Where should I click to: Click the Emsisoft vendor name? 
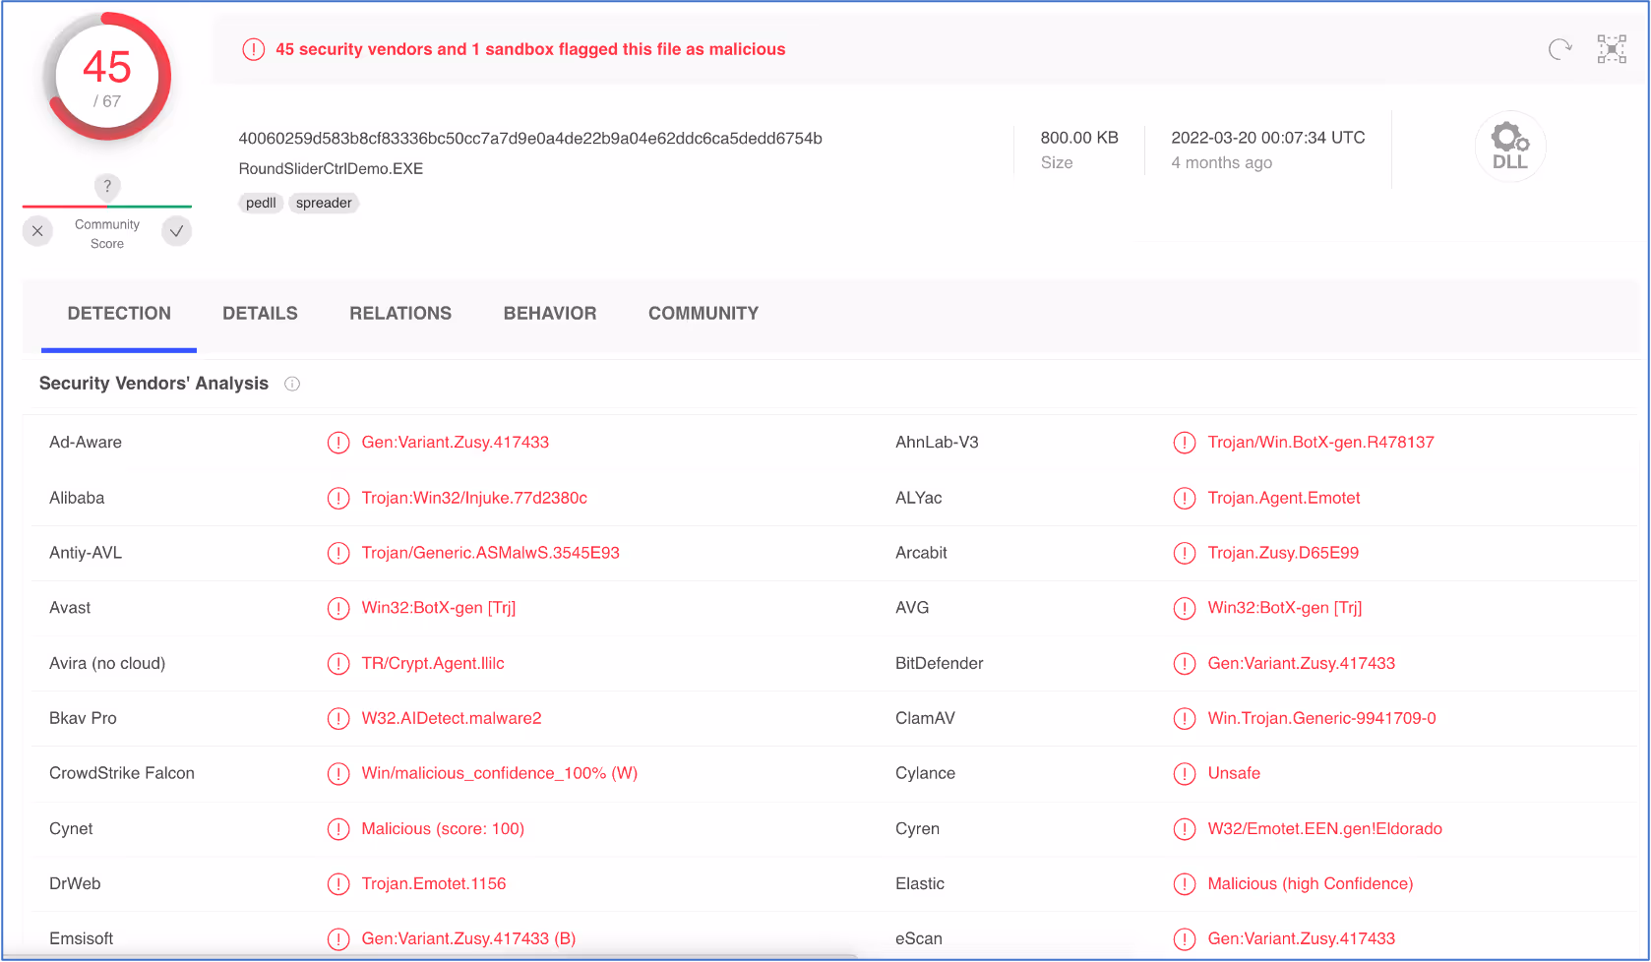tap(82, 938)
